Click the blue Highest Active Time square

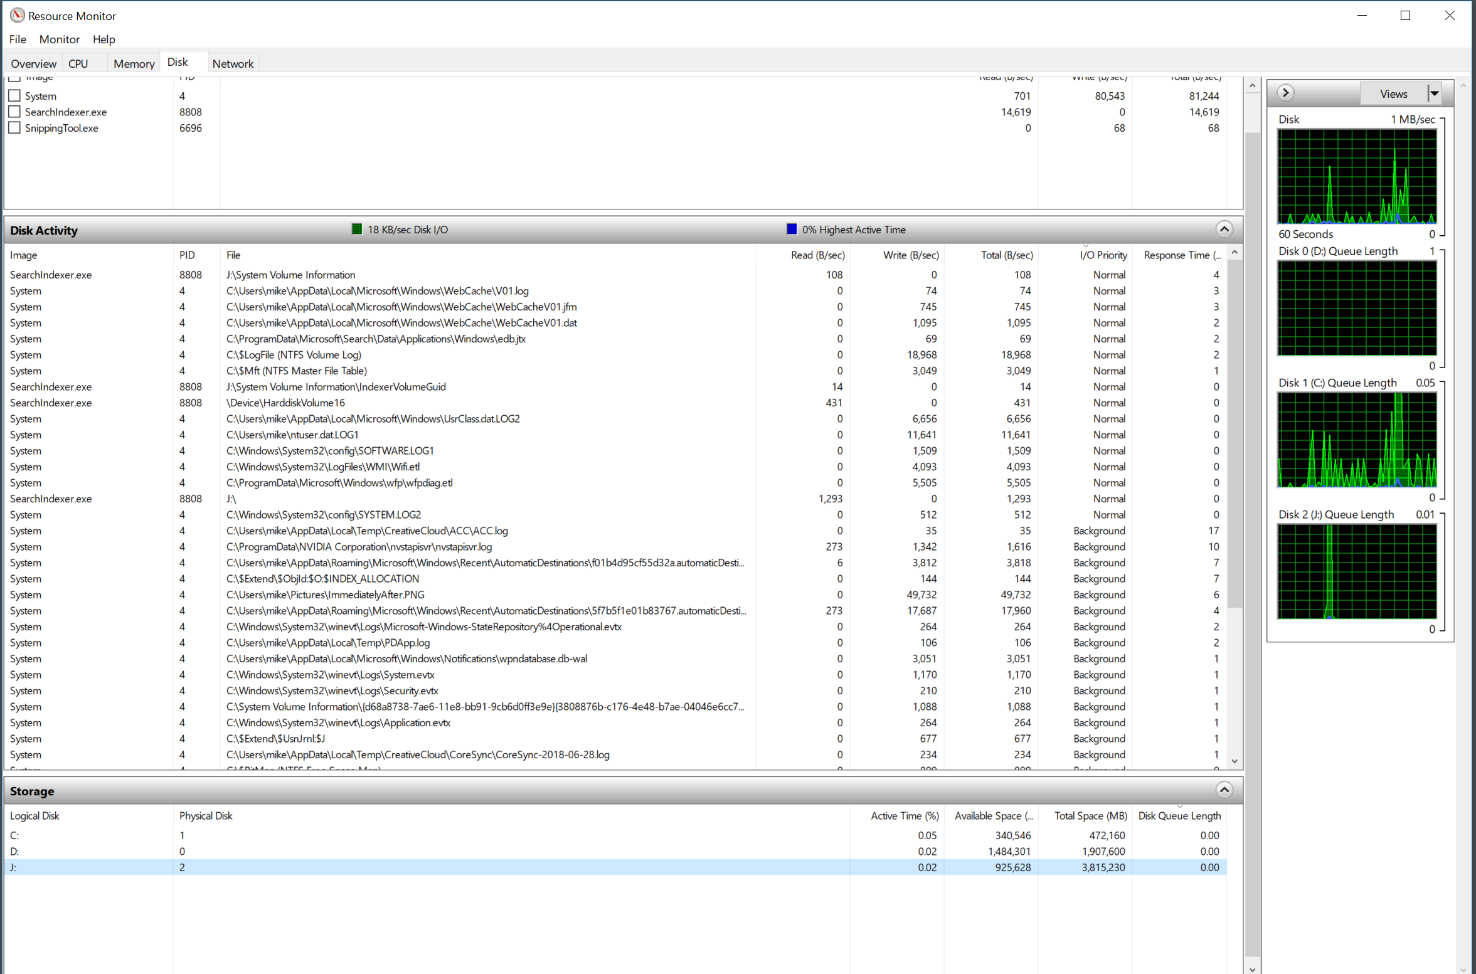792,230
